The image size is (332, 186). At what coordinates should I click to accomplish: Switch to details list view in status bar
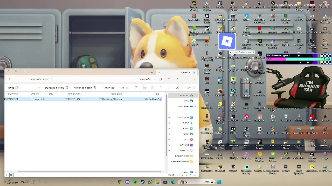click(x=11, y=175)
